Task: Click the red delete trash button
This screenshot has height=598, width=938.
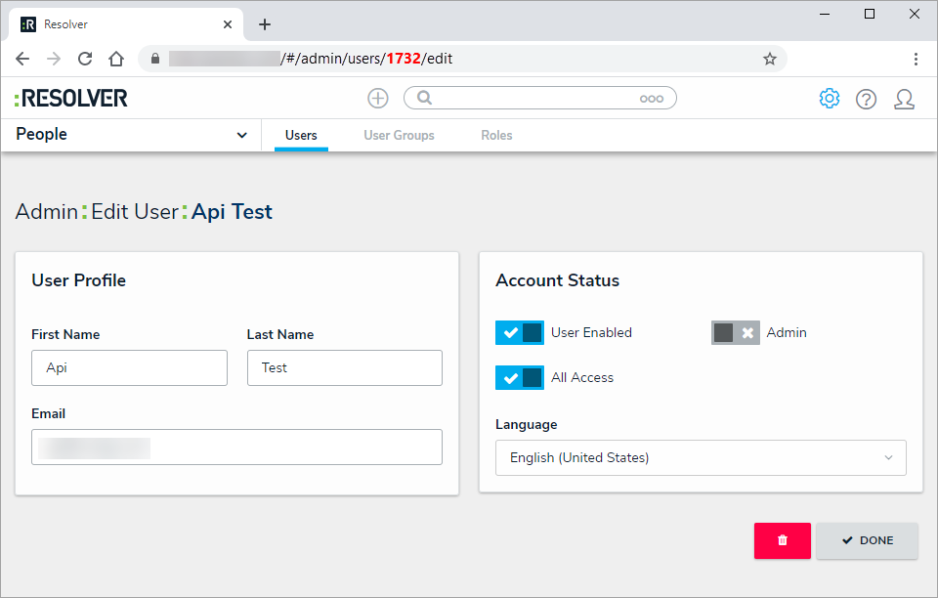Action: (x=782, y=540)
